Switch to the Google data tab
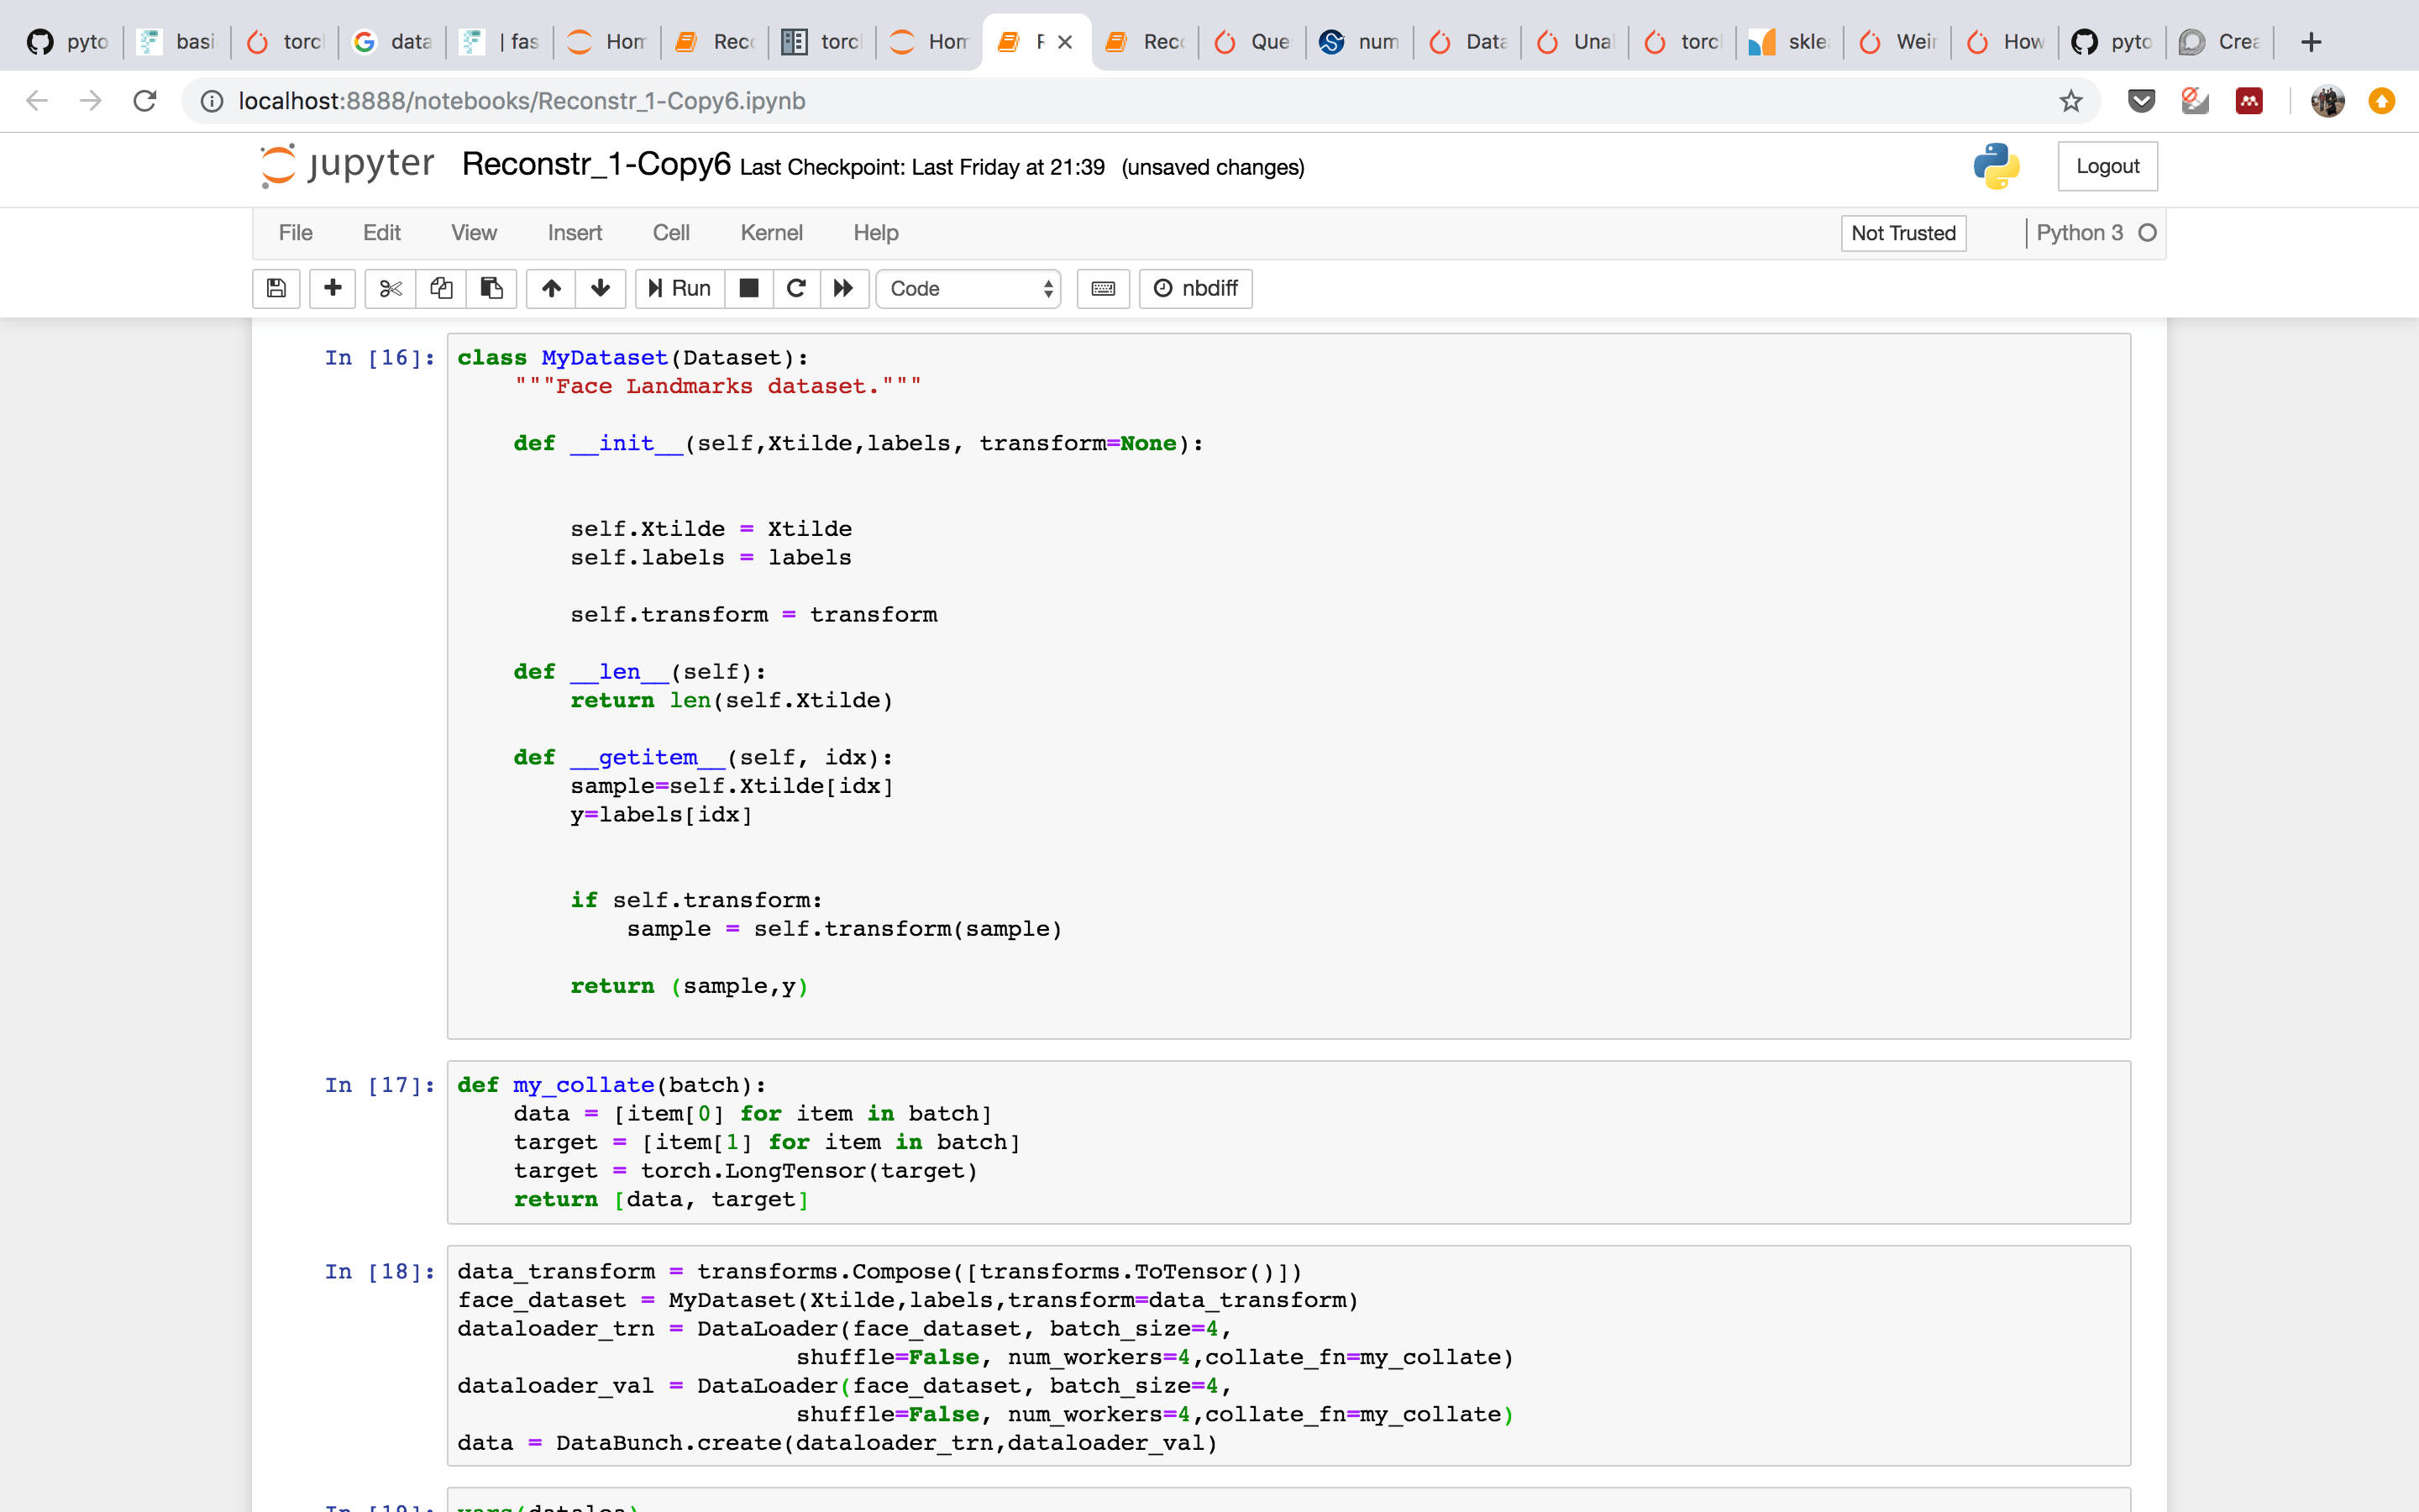The height and width of the screenshot is (1512, 2419). (393, 42)
